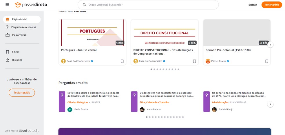Click the Passei Direto author avatar
Viewport: 285px width, 135px height.
(x=208, y=61)
